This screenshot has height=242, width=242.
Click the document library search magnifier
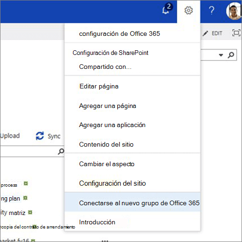61,151
